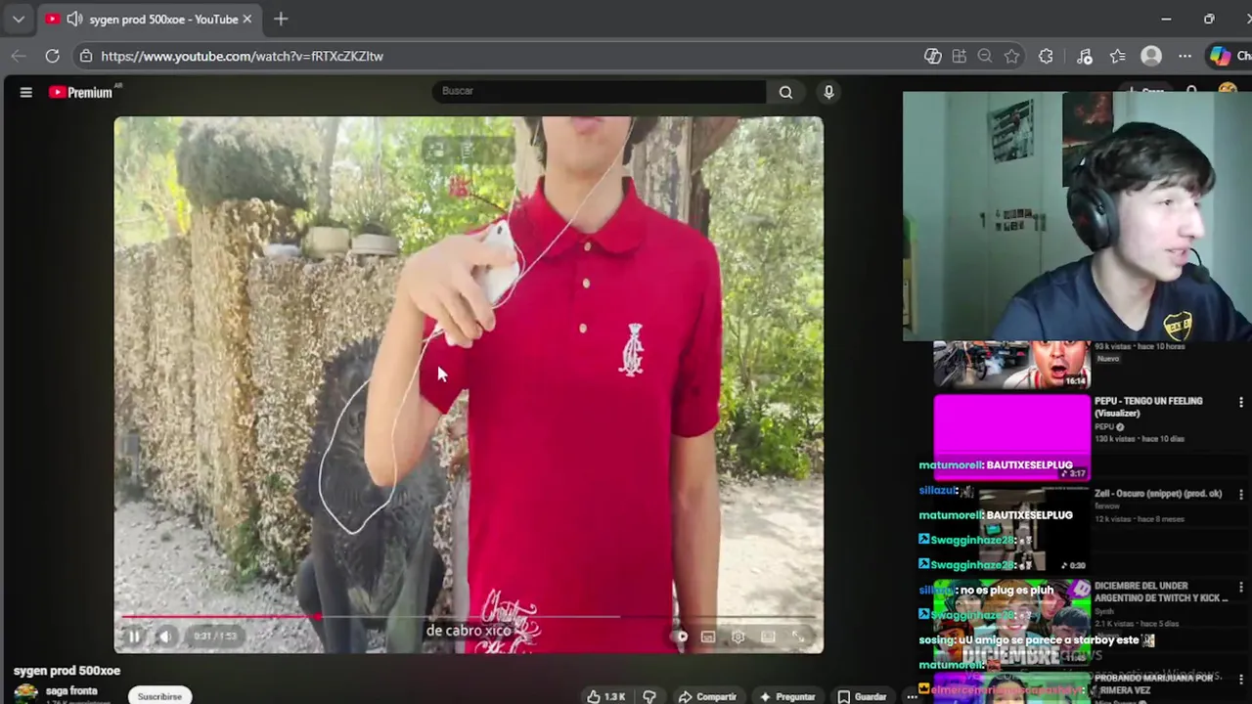Seek on the red video progress bar
Image resolution: width=1252 pixels, height=704 pixels.
click(469, 617)
